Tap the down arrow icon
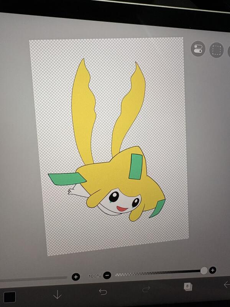The width and height of the screenshot is (230, 307). [x=57, y=294]
